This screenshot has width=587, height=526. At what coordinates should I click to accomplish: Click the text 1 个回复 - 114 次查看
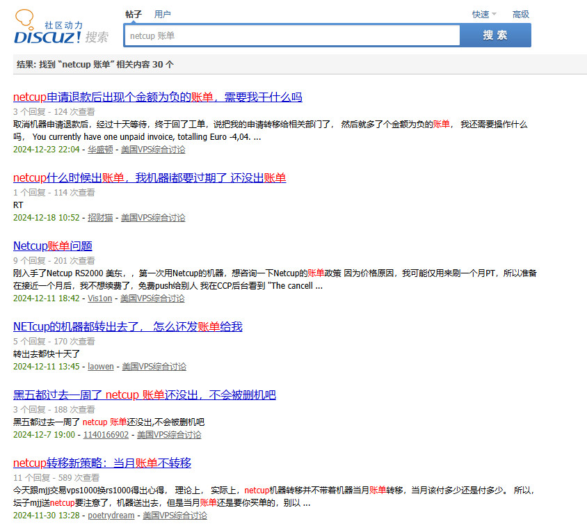tap(54, 193)
